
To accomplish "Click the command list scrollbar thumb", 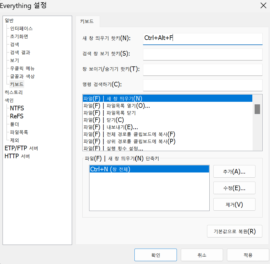I will pos(257,109).
